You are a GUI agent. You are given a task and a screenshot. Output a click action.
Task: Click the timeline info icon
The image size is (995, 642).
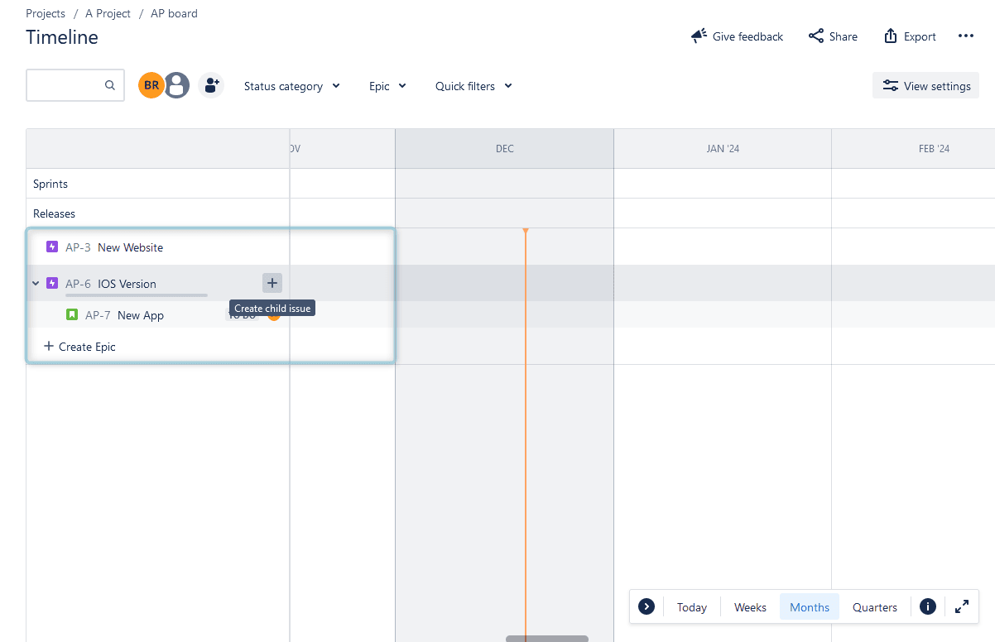(927, 606)
